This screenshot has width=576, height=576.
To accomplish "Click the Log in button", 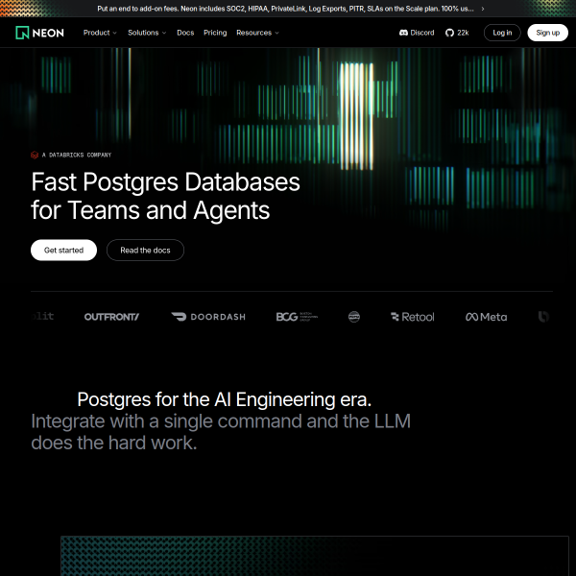I will pos(502,33).
